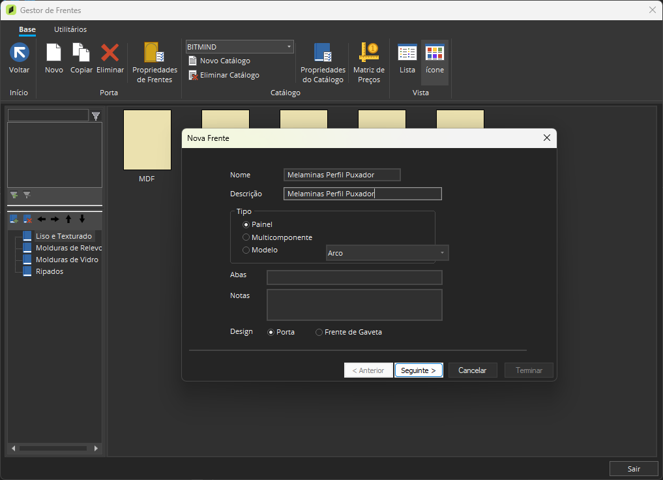Click the Voltar back arrow icon
The image size is (663, 480).
[20, 52]
